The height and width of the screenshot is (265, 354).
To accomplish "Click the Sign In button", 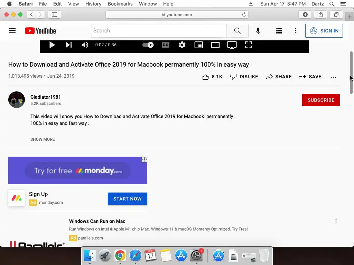I will [x=324, y=31].
